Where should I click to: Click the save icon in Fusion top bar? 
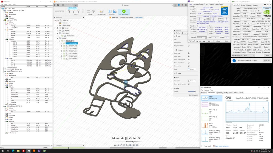pos(63,5)
